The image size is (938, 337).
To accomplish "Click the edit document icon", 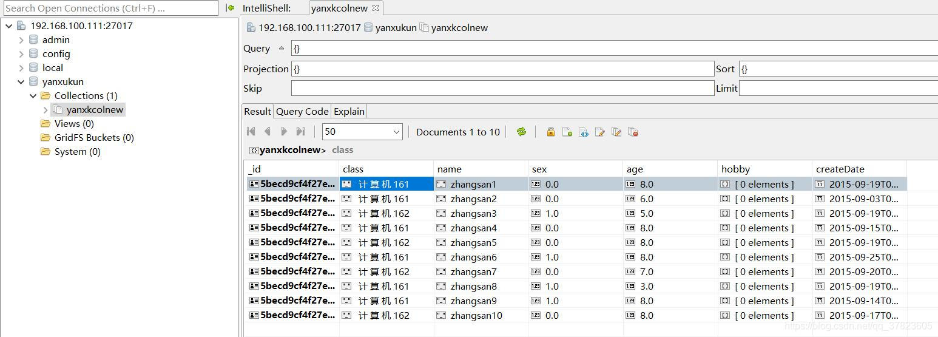I will (600, 132).
